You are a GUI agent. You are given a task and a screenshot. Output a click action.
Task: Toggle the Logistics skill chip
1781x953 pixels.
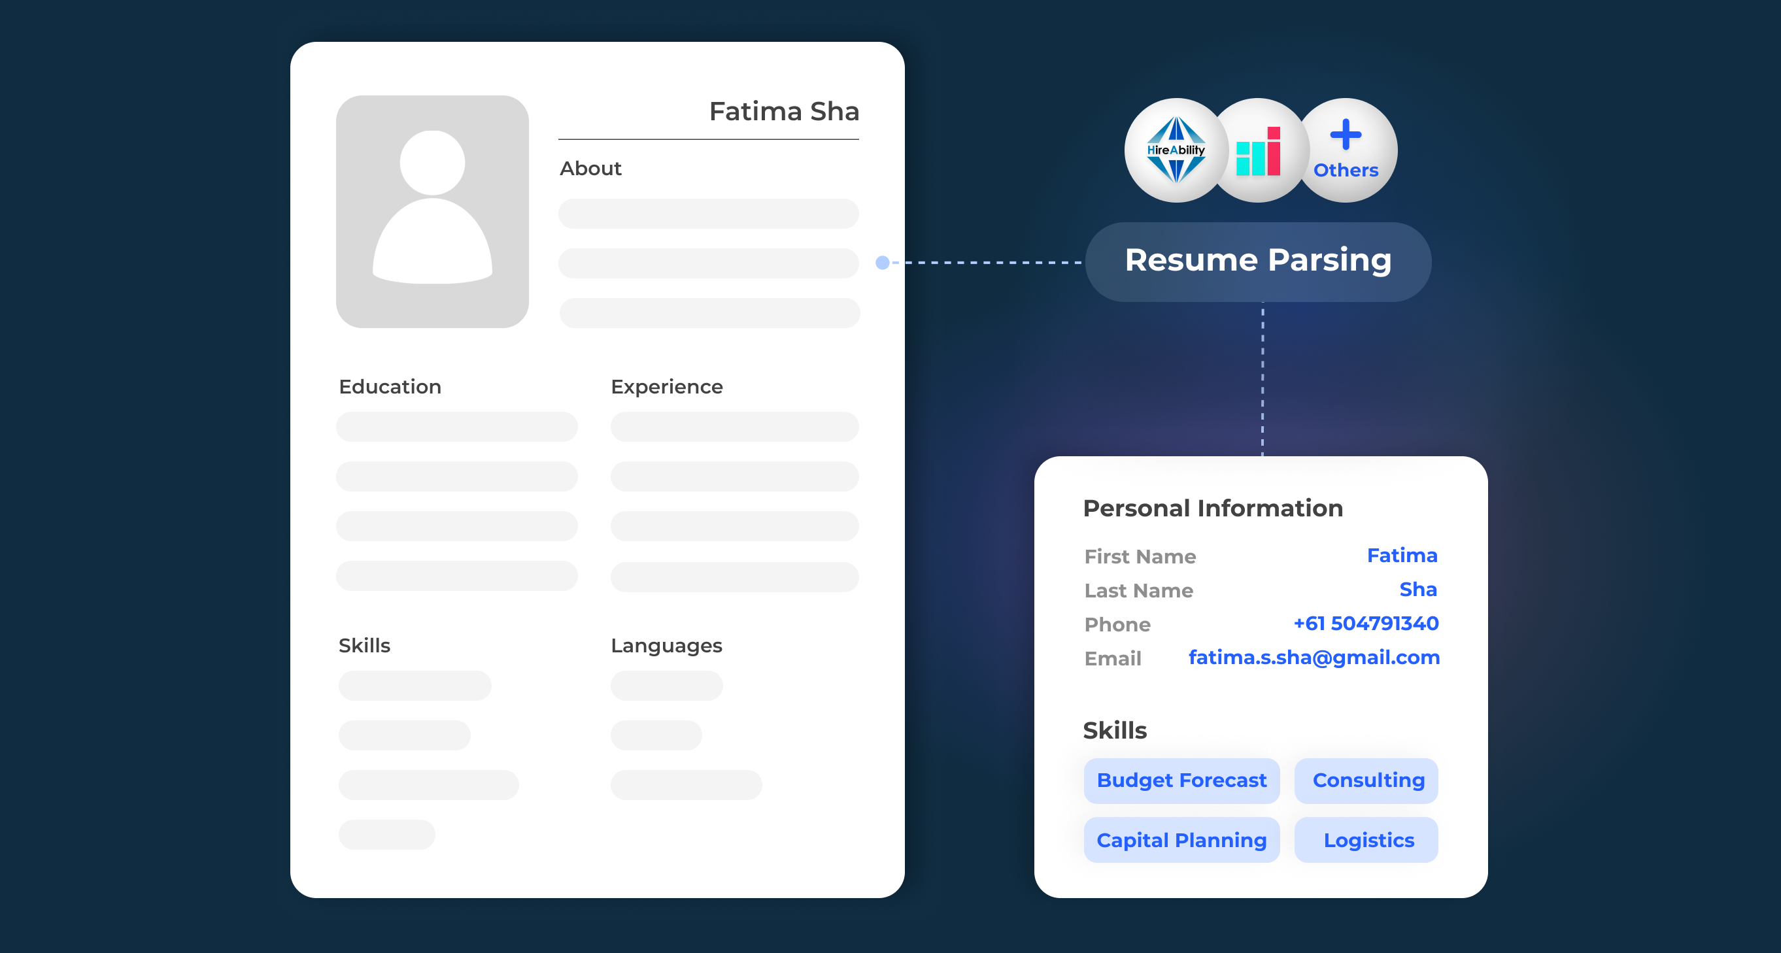tap(1366, 840)
